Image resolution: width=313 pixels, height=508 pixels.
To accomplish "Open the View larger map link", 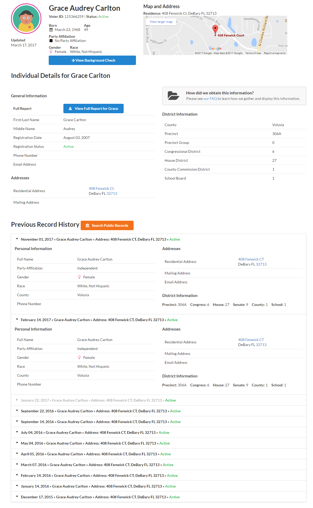I will pyautogui.click(x=161, y=22).
